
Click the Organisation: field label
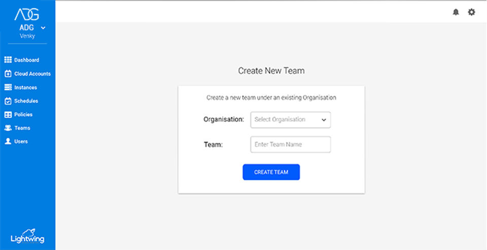224,120
